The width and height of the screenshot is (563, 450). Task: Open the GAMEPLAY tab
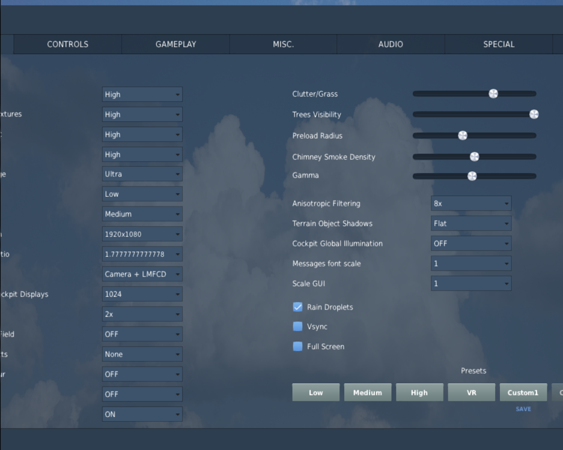pyautogui.click(x=175, y=44)
